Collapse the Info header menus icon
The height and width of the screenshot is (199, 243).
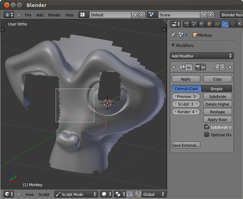pos(19,15)
